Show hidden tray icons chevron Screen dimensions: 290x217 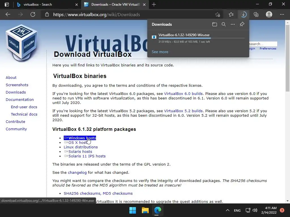click(228, 210)
